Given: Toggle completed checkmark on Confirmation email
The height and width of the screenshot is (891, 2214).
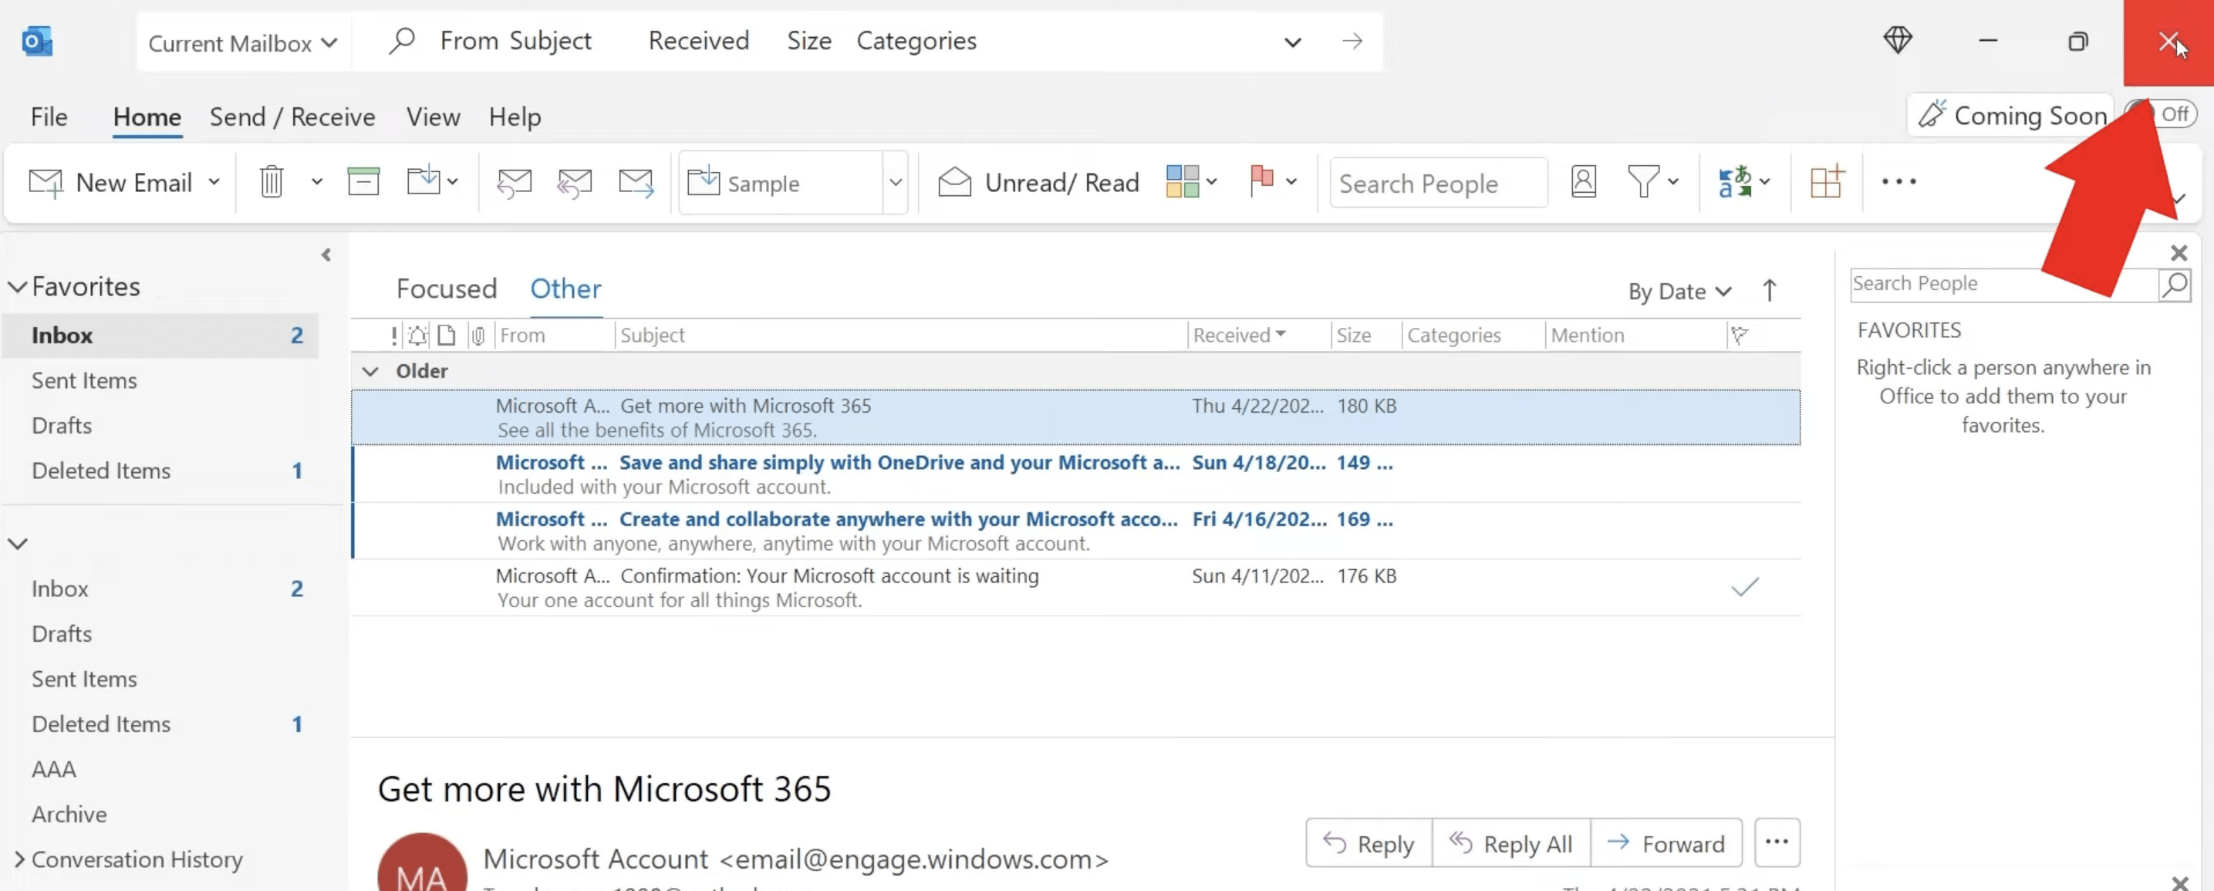Looking at the screenshot, I should click(1744, 588).
